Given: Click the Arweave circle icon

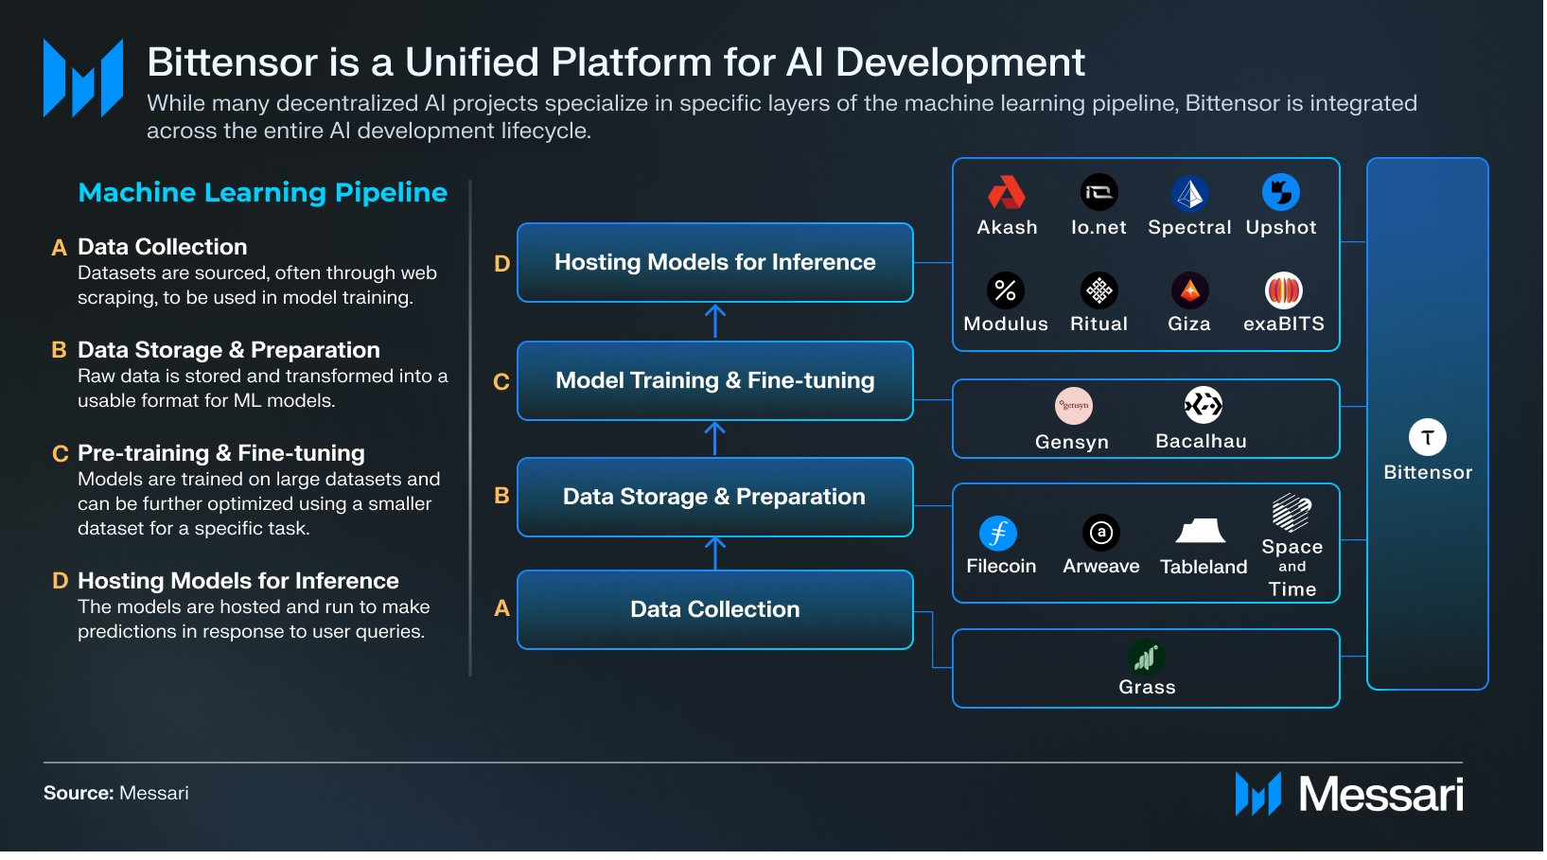Looking at the screenshot, I should click(1102, 534).
